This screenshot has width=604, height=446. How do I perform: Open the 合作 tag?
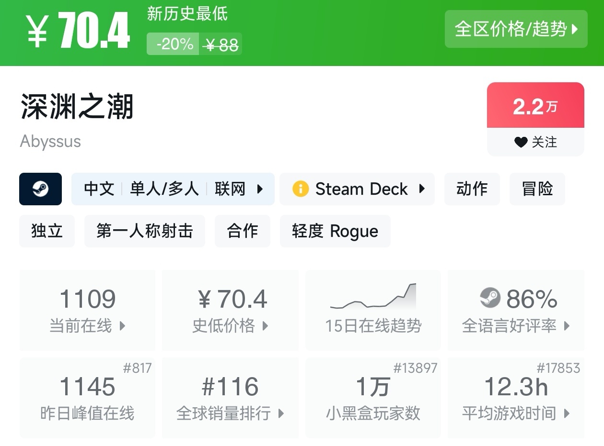click(242, 231)
